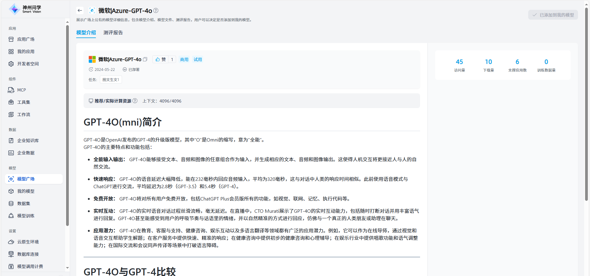Viewport: 590px width, 276px height.
Task: Click the 已添加到我的模型 button
Action: tap(553, 15)
